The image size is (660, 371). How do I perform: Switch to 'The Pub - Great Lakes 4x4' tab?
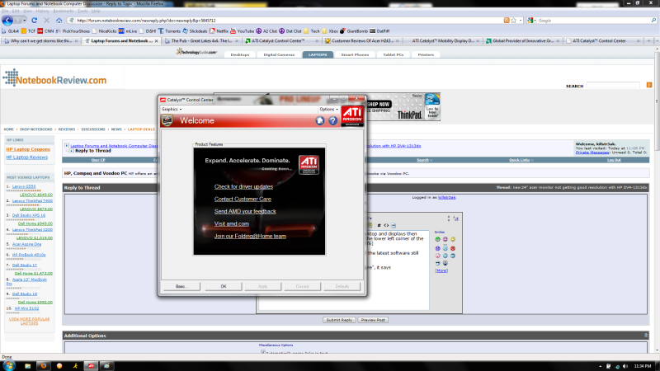pos(201,40)
